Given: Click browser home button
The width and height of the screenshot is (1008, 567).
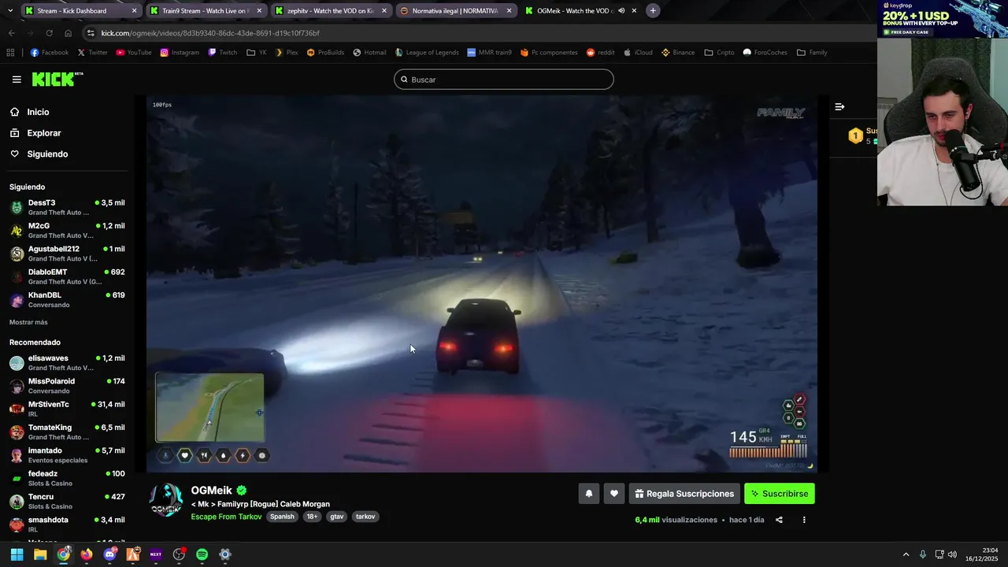Looking at the screenshot, I should coord(68,33).
